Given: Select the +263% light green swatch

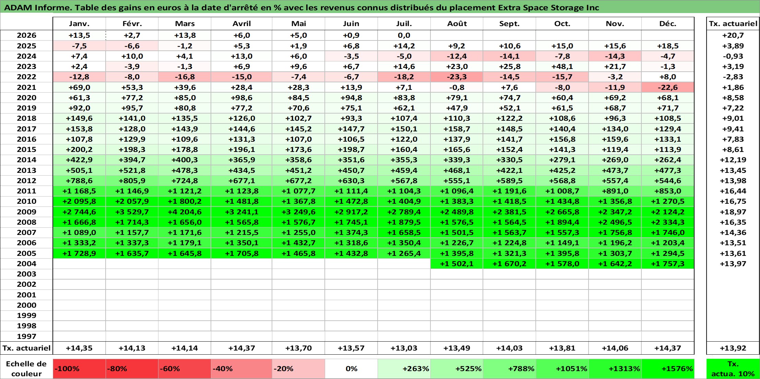Looking at the screenshot, I should 404,369.
